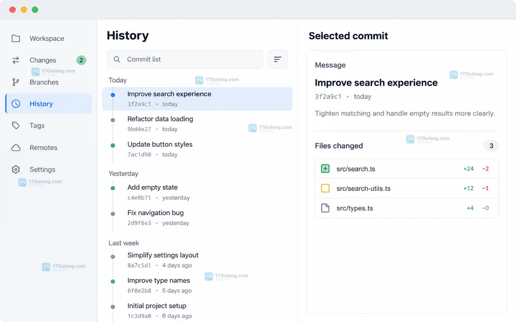Select the Add empty state commit
516x322 pixels.
click(197, 192)
